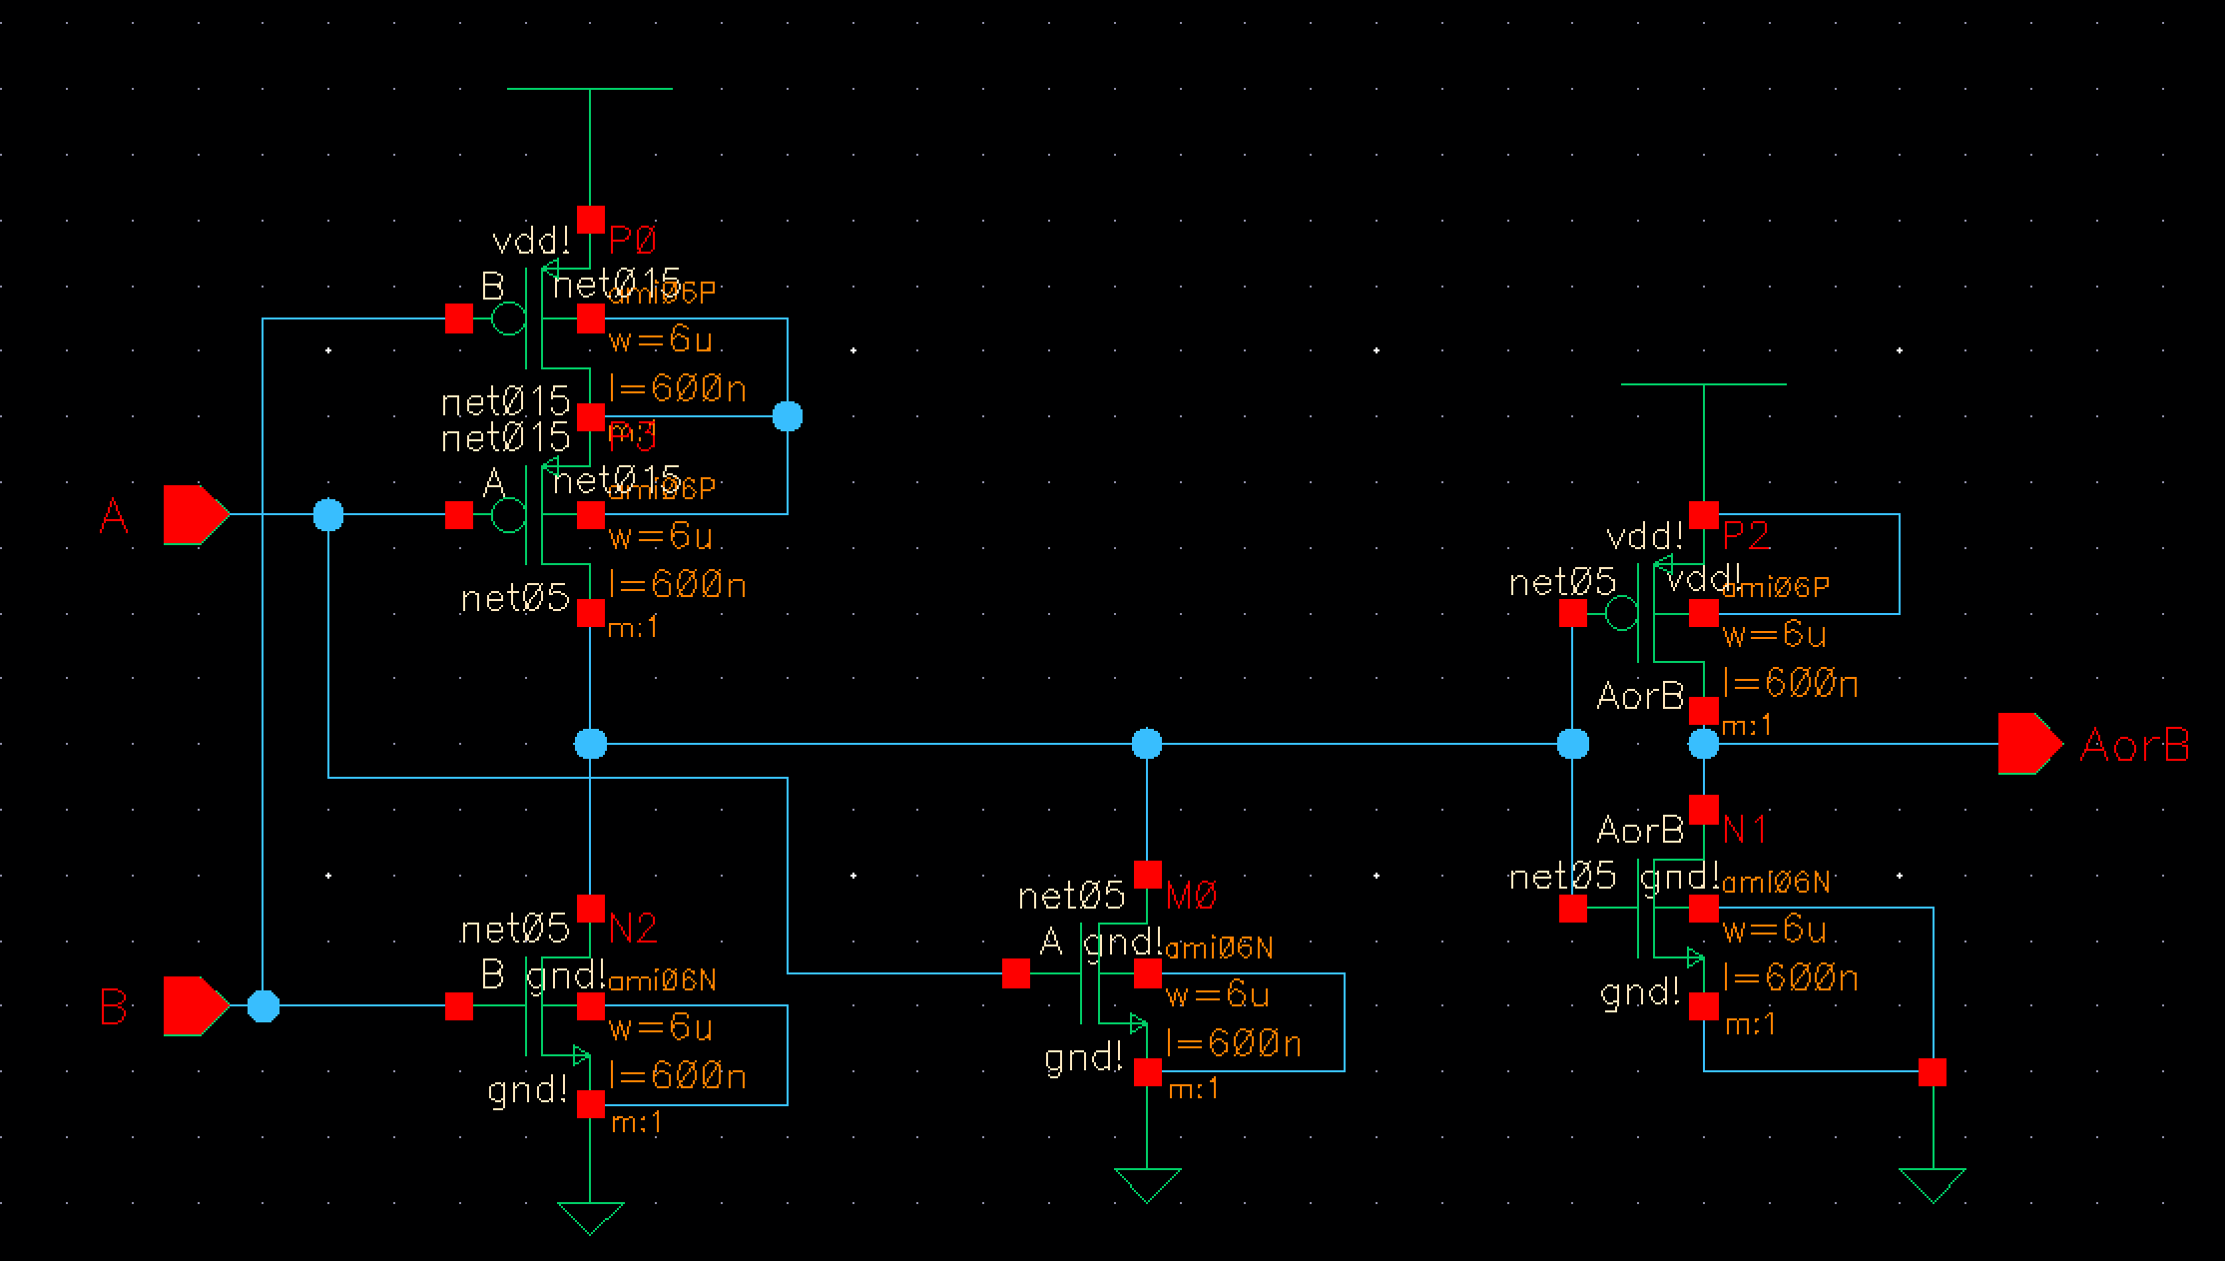Click the junction dot directly above transistor M0
The height and width of the screenshot is (1261, 2225).
pos(1147,744)
